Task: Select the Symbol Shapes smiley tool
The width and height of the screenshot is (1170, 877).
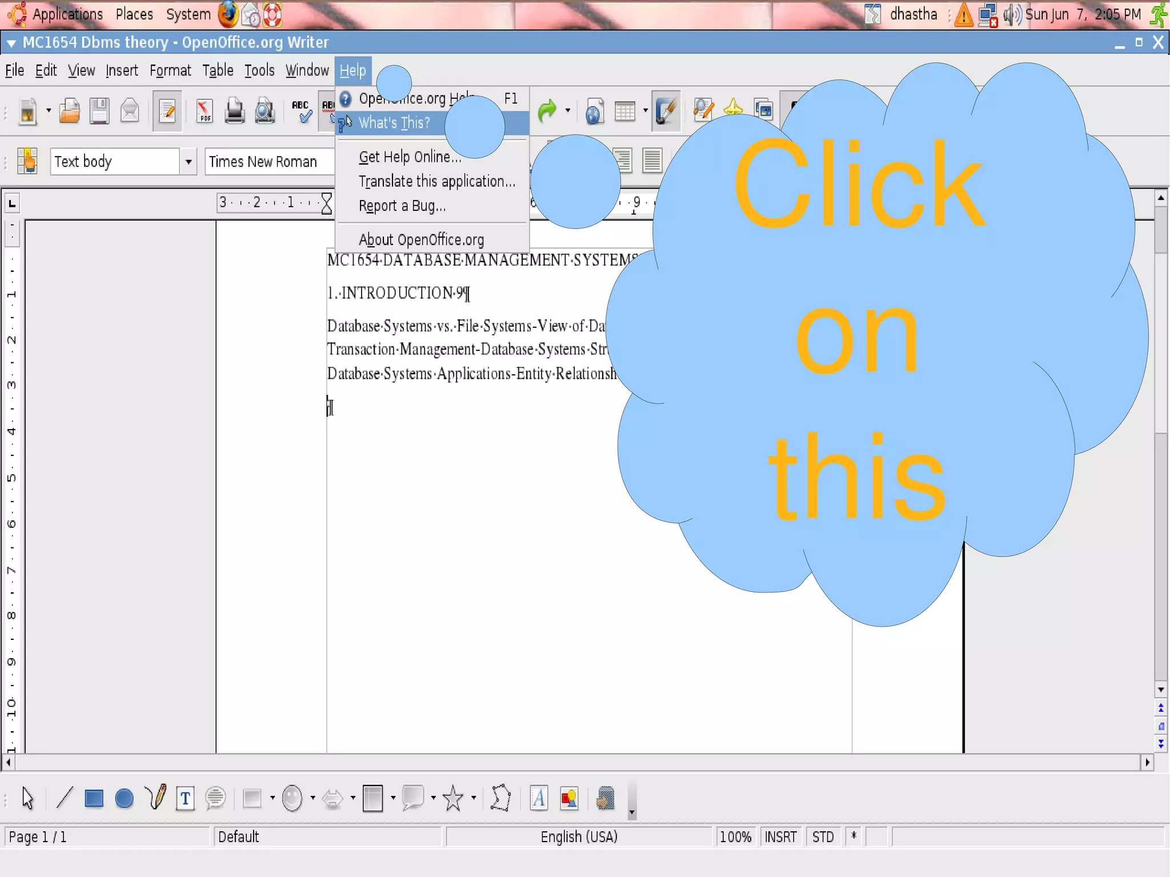Action: [x=292, y=798]
